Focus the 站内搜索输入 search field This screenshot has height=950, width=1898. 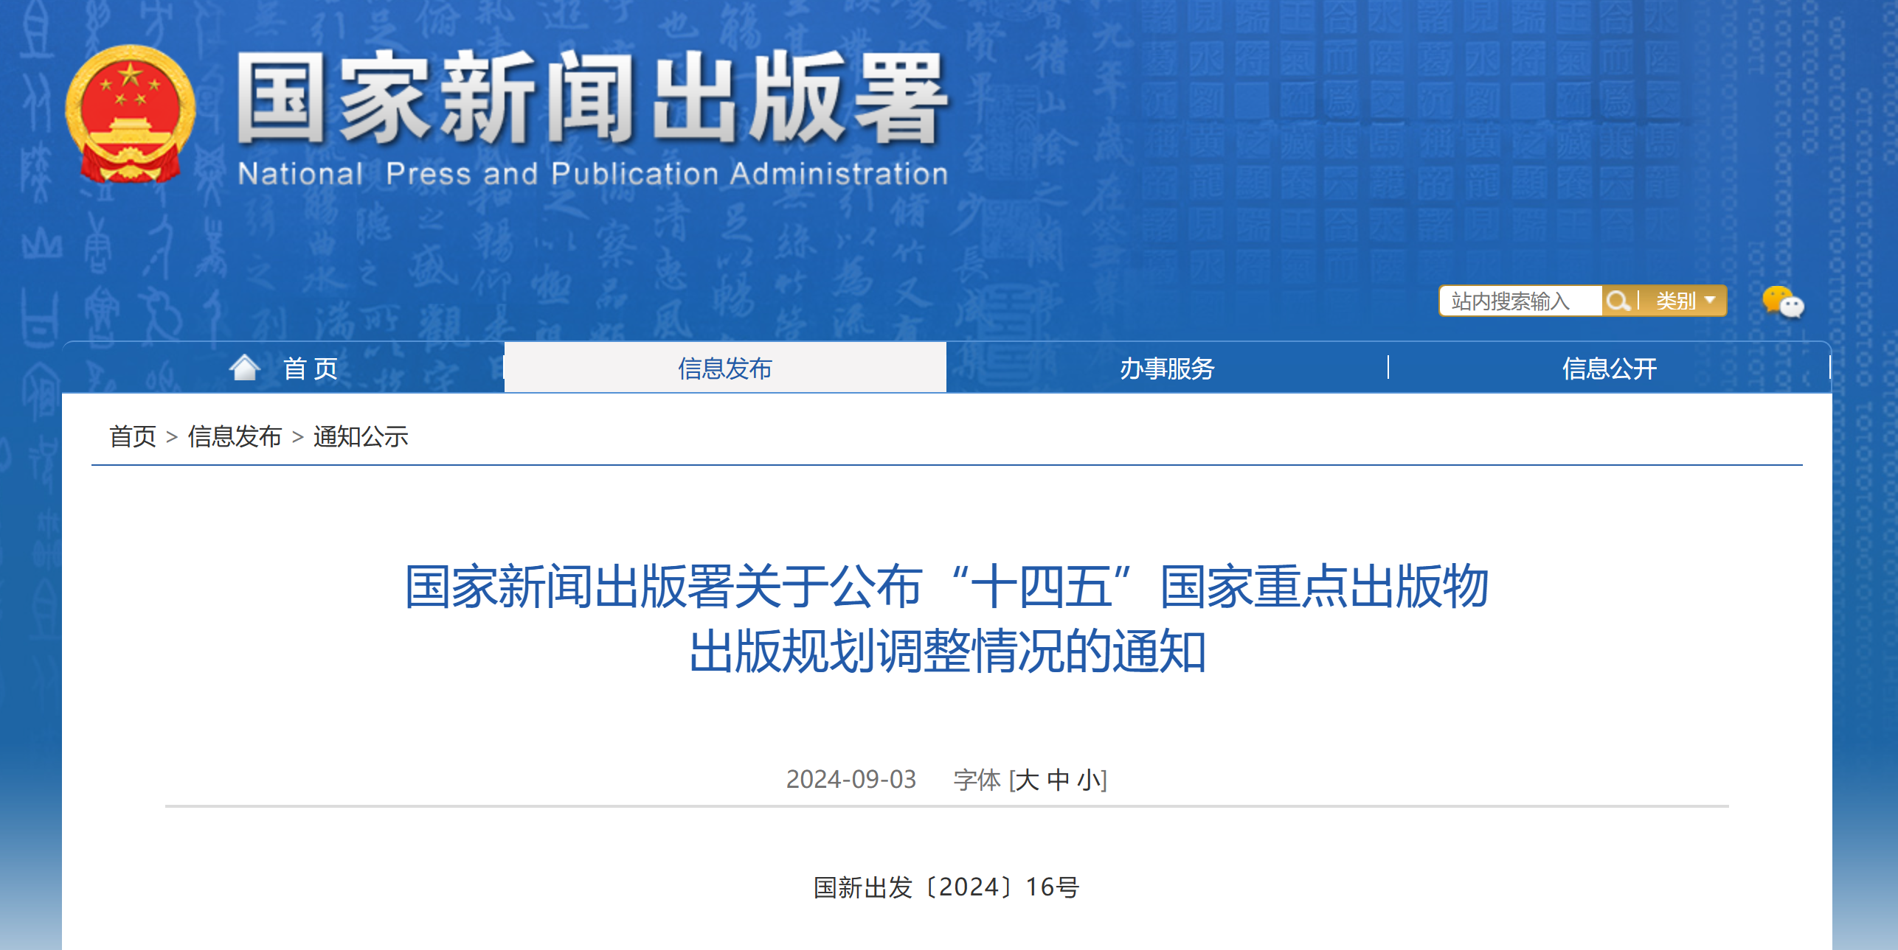[x=1521, y=301]
